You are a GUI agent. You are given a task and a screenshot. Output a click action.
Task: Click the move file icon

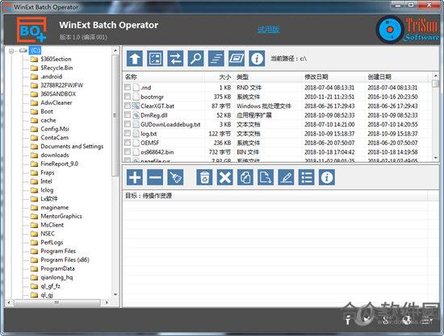pyautogui.click(x=266, y=177)
